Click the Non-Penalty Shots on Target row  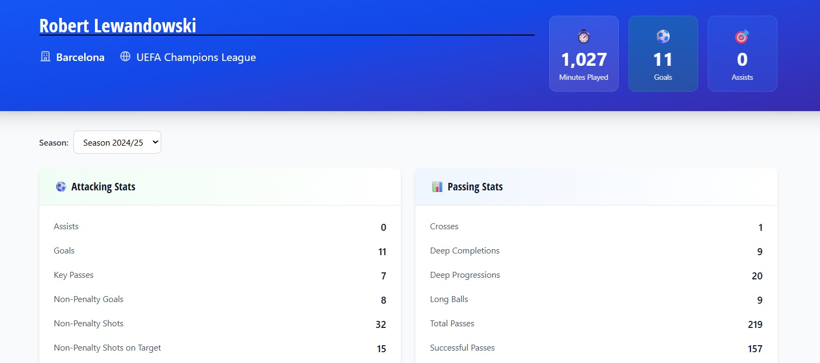220,348
